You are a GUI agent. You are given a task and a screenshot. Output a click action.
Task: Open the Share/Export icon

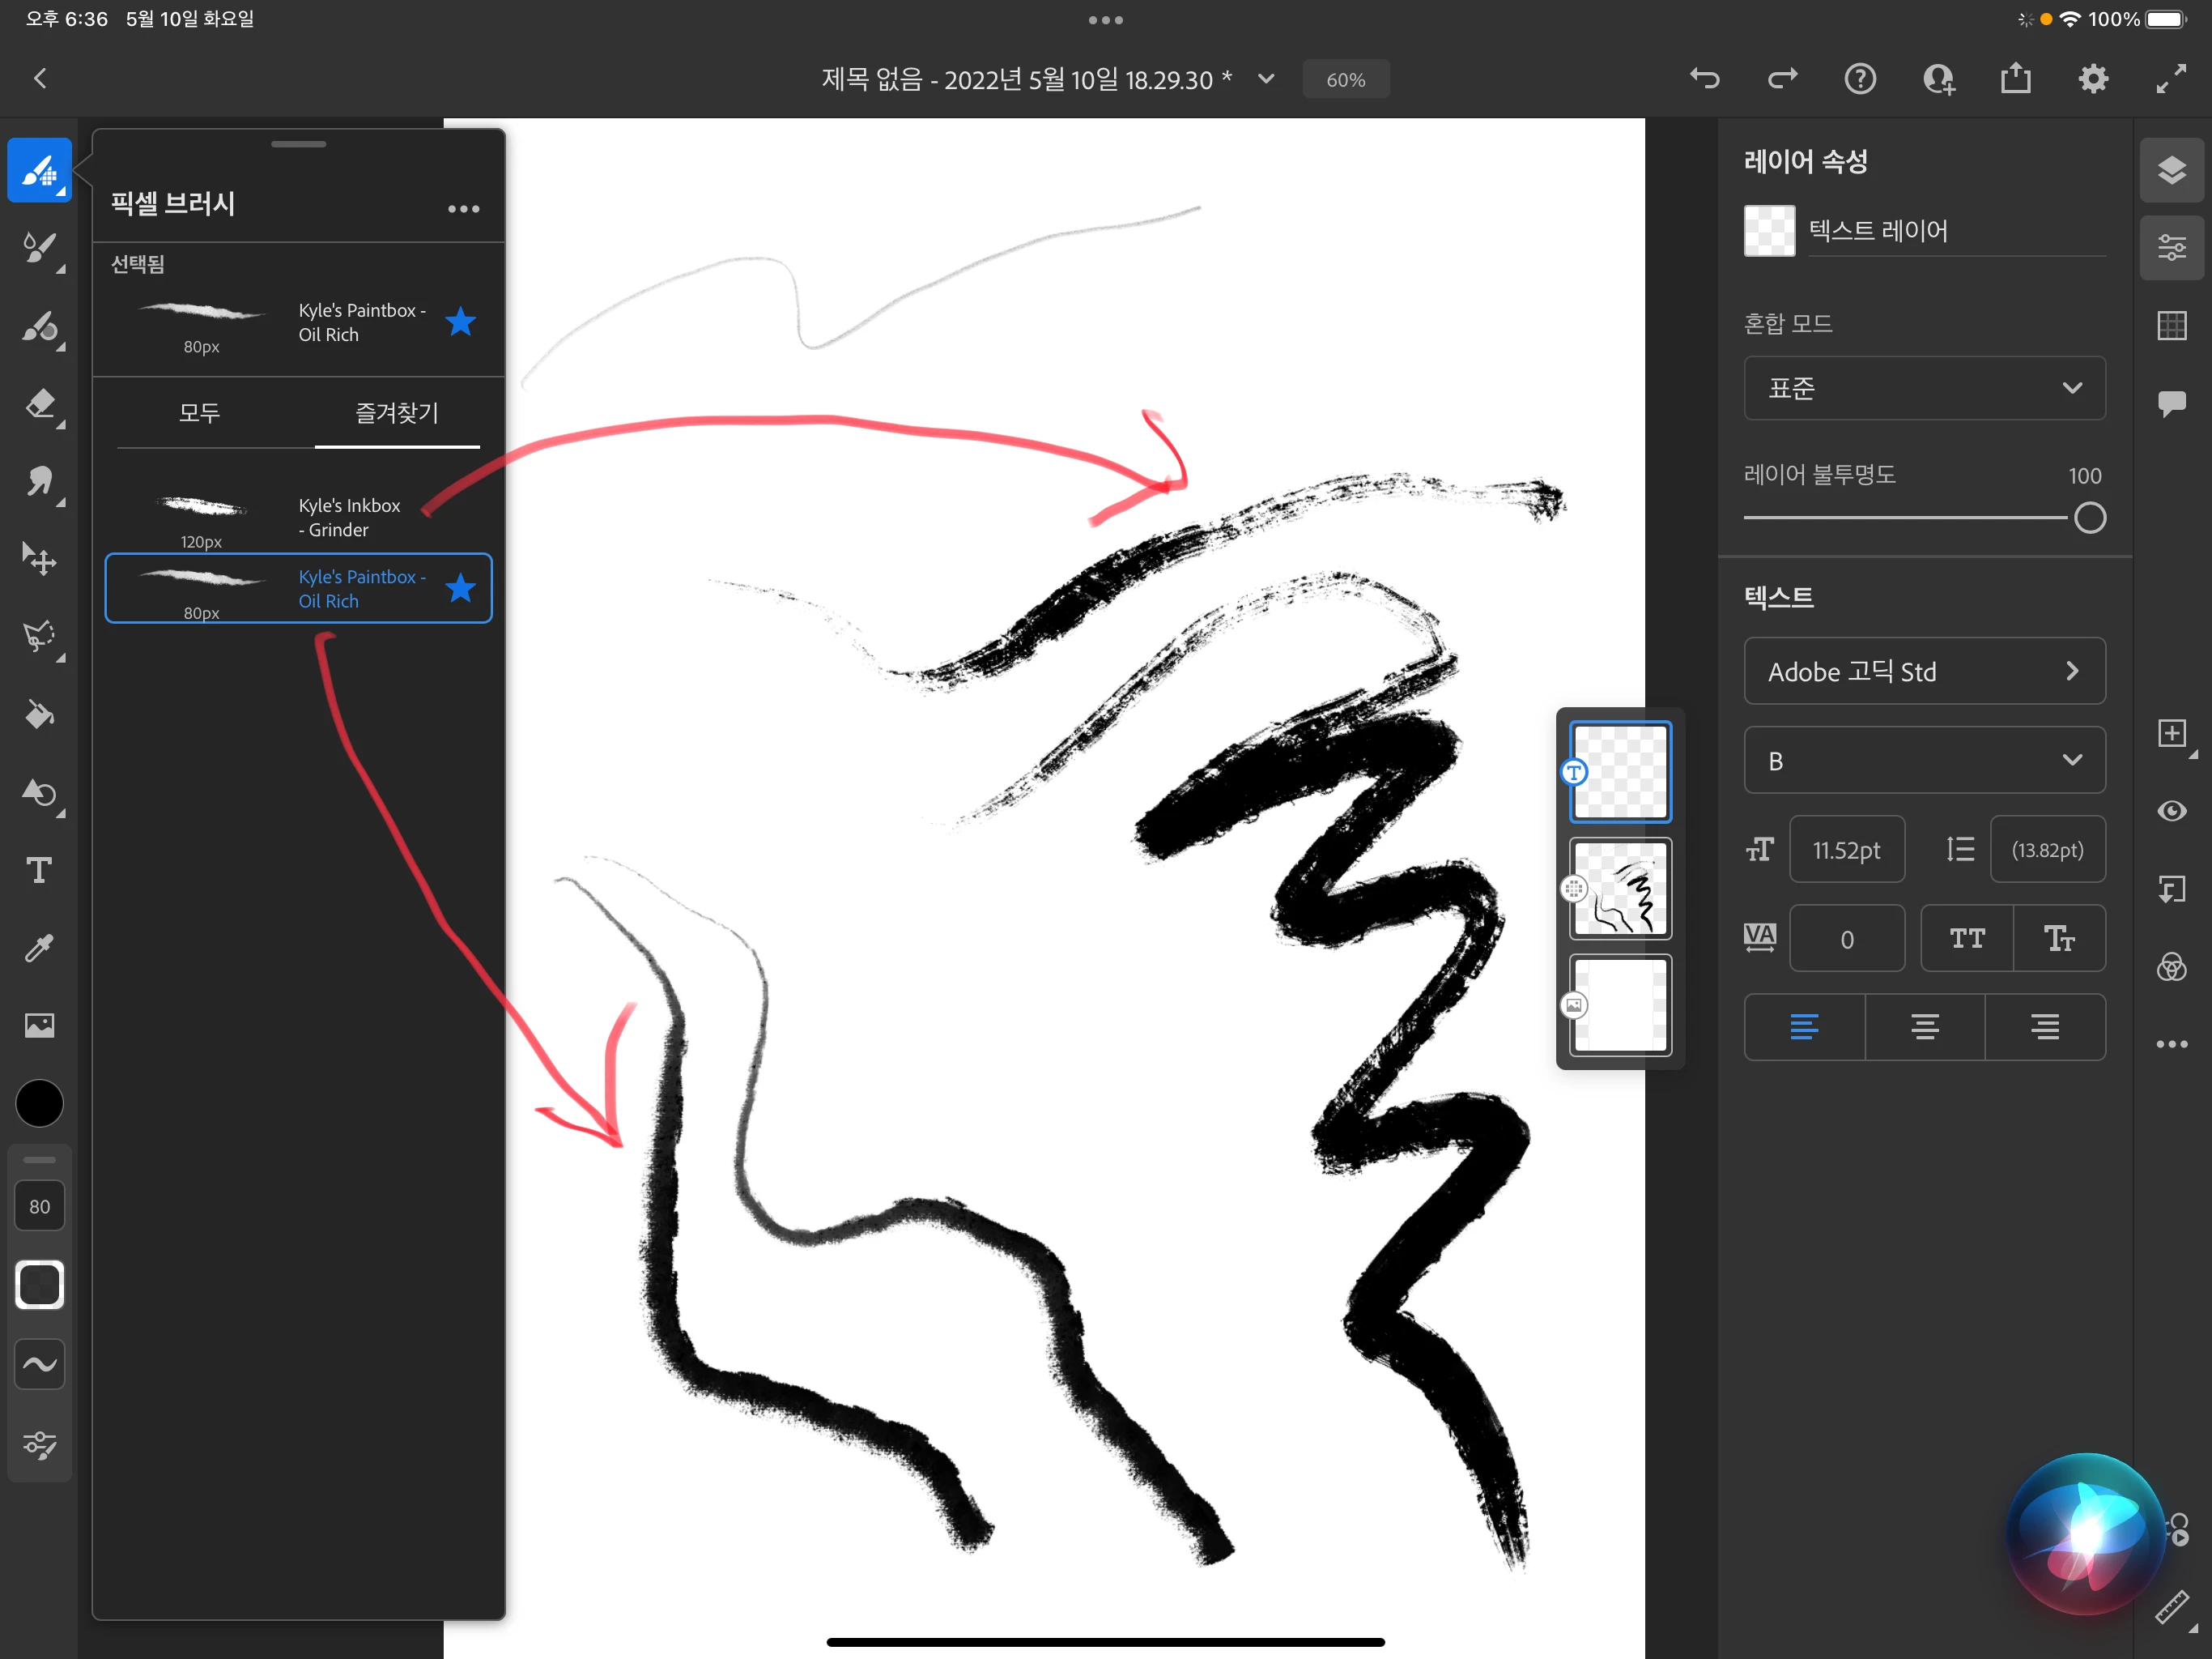pos(2015,79)
